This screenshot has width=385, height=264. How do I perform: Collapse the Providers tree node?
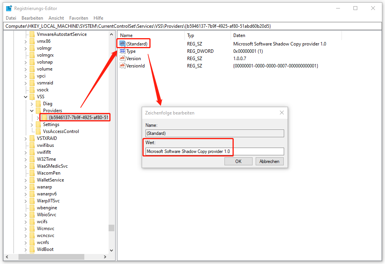[32, 111]
